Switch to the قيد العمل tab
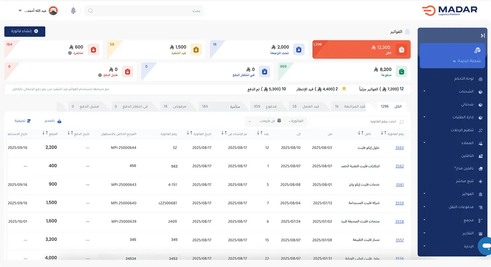Viewport: 491px width, 267px height. coord(310,106)
